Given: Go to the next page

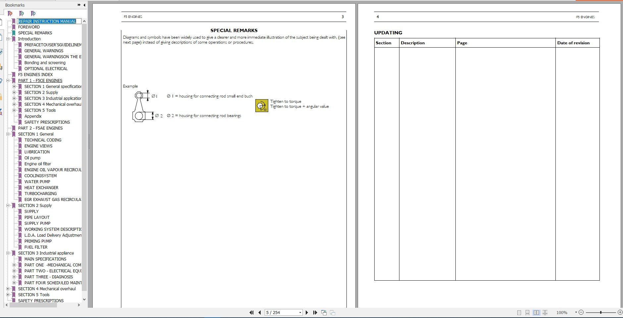Looking at the screenshot, I should tap(307, 312).
